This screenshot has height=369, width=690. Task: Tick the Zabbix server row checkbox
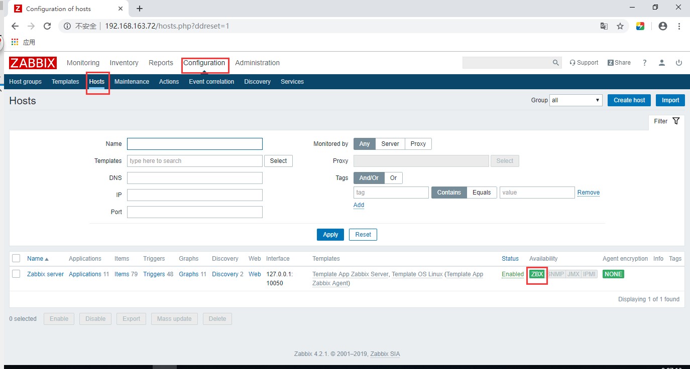pos(16,274)
